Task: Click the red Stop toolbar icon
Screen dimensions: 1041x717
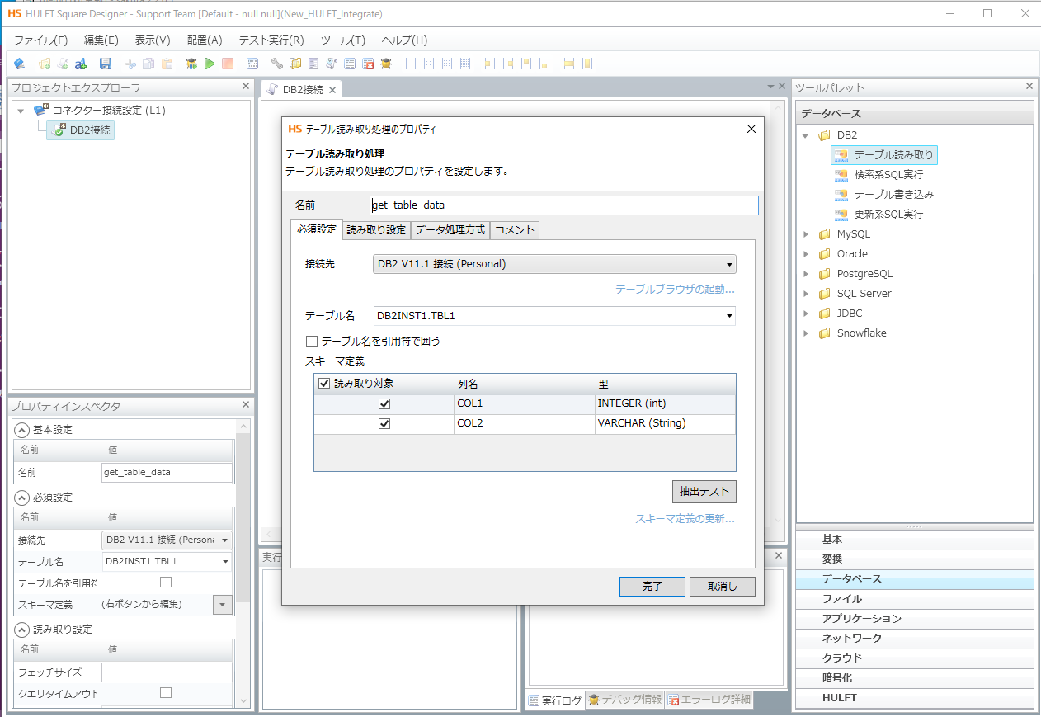Action: (x=228, y=64)
